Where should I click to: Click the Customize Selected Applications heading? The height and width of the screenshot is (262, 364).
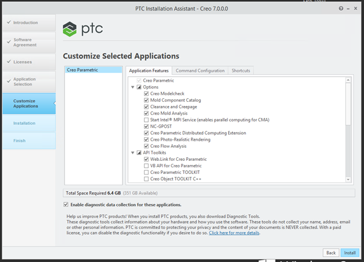click(x=121, y=56)
